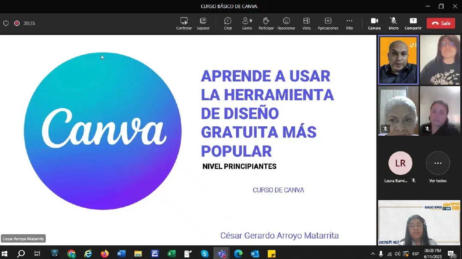The image size is (462, 259).
Task: Raise hand with the Participar button
Action: [266, 23]
